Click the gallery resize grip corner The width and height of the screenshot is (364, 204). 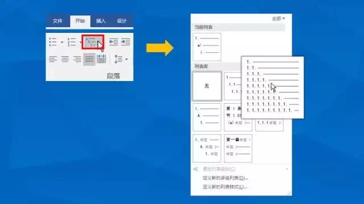point(289,193)
